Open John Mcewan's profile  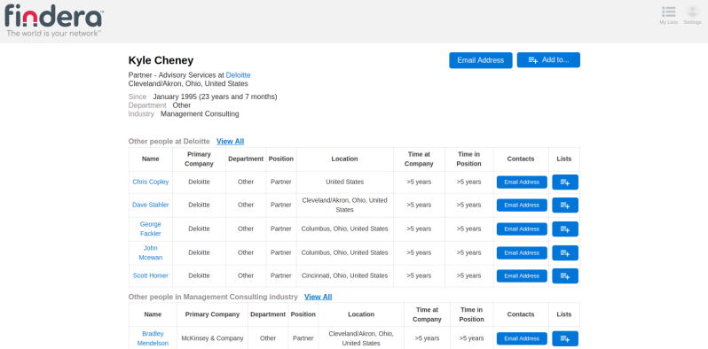tap(150, 252)
